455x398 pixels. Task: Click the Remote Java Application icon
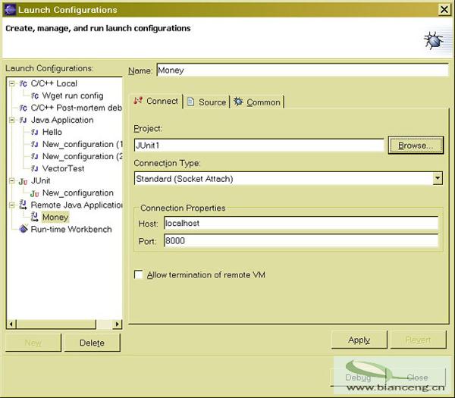point(24,205)
